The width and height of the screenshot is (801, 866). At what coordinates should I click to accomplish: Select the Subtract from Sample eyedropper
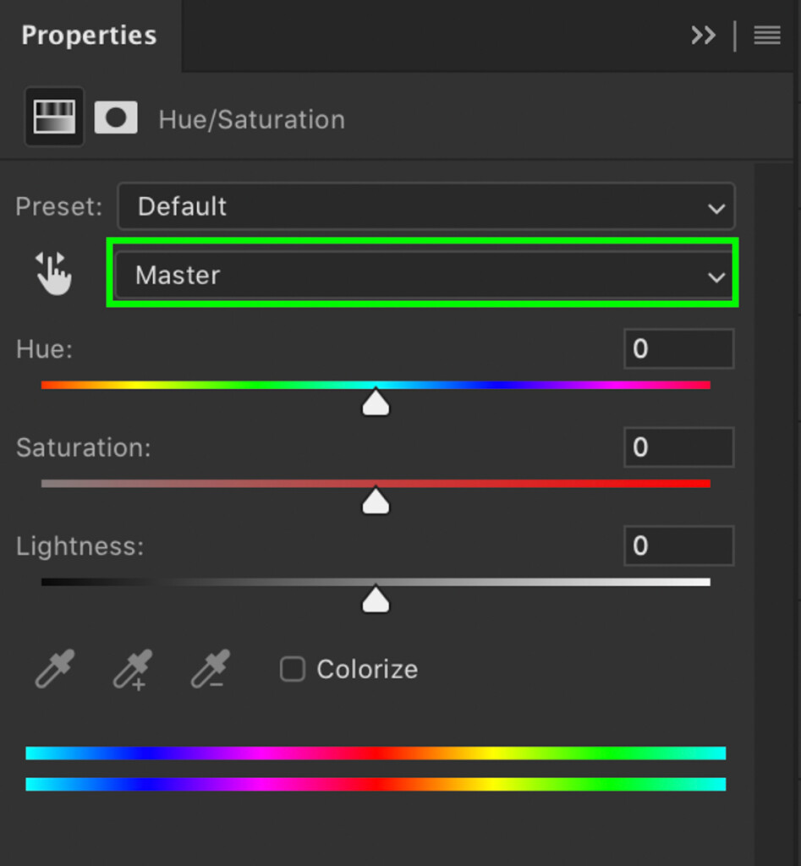(210, 669)
